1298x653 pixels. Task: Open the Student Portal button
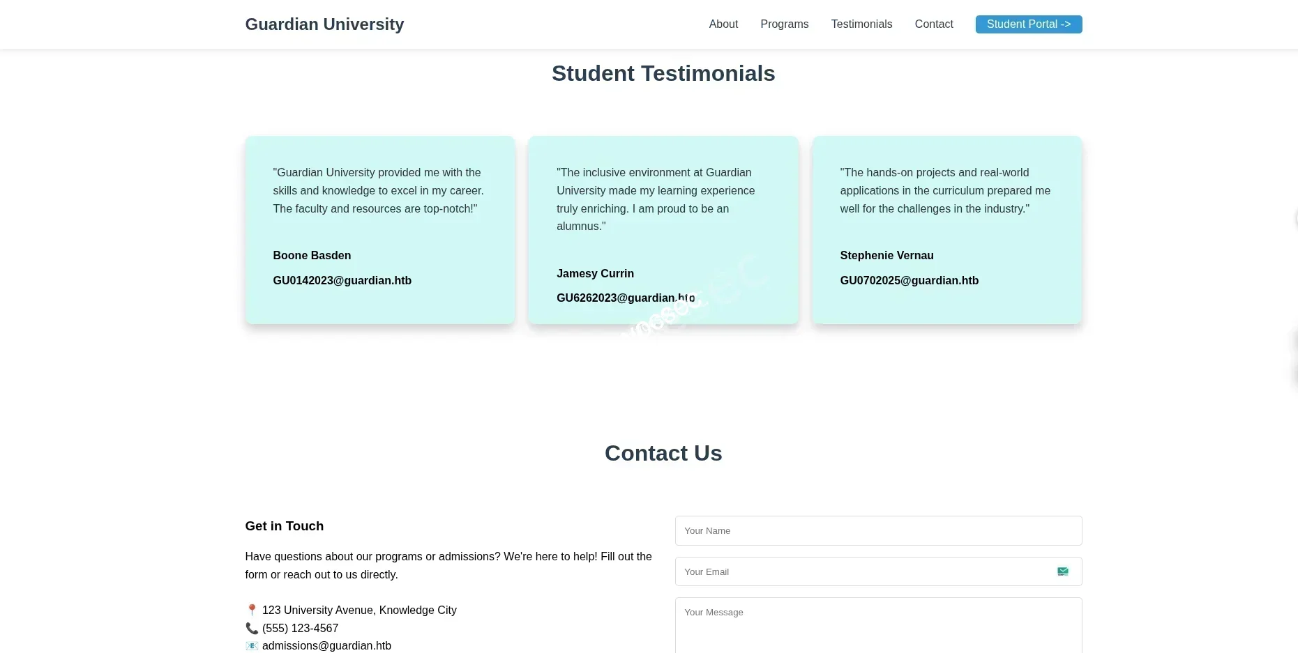(x=1028, y=24)
